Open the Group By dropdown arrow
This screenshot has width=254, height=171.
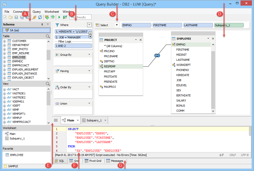coord(89,54)
